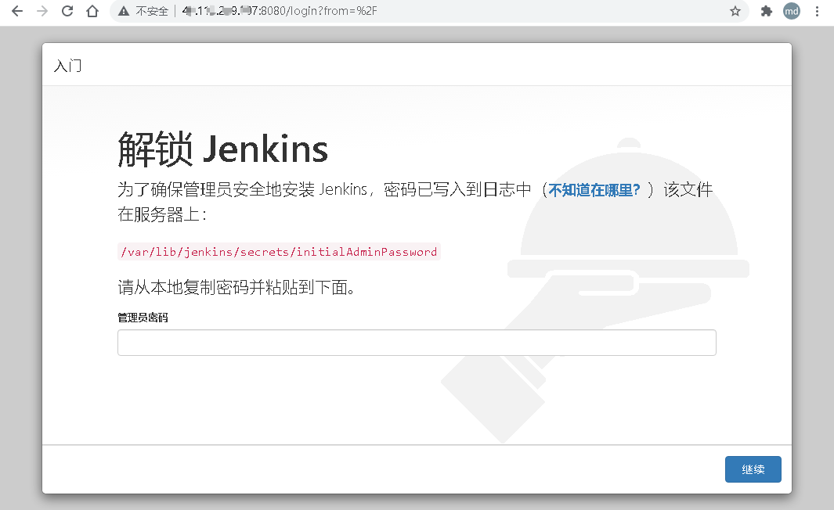The image size is (834, 510).
Task: Open the browser three-dot menu
Action: point(817,11)
